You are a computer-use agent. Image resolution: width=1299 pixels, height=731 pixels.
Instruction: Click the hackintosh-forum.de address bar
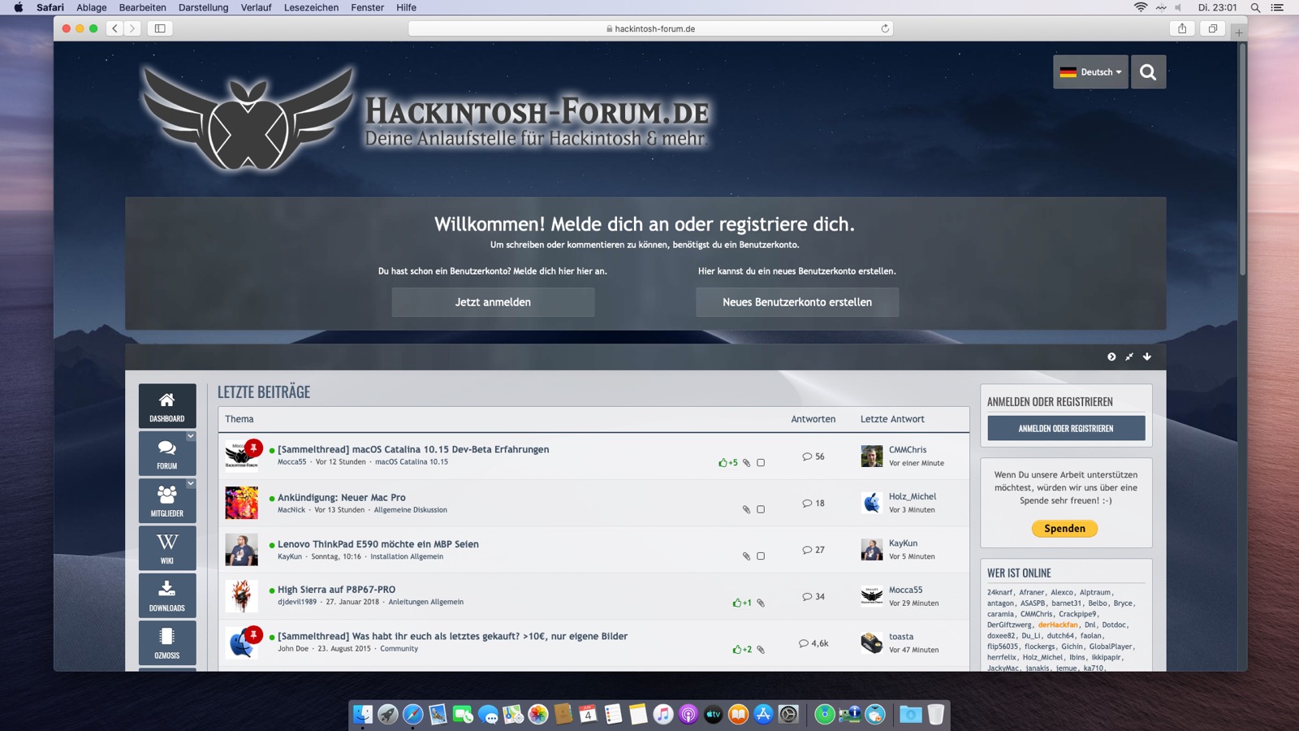point(649,28)
